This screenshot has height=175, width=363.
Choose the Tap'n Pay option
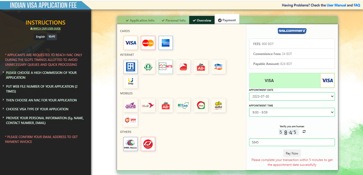tap(218, 67)
